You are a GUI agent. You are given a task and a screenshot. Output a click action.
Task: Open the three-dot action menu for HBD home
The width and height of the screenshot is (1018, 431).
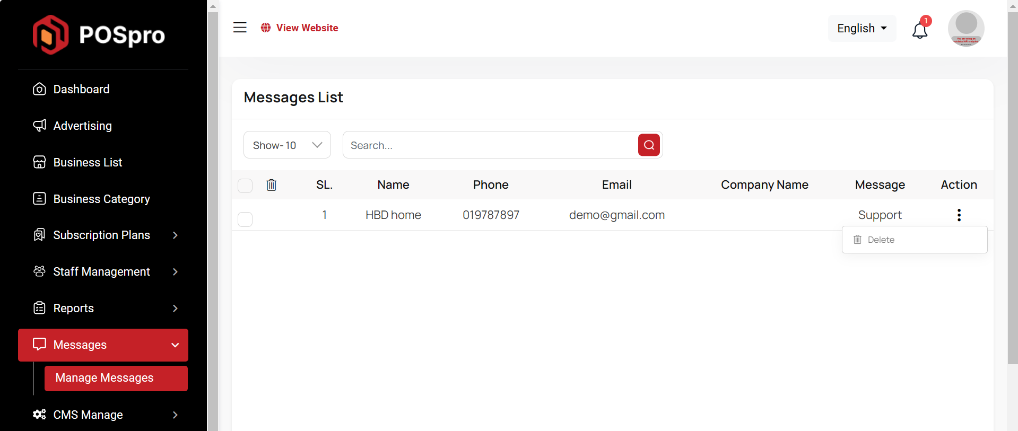(959, 215)
